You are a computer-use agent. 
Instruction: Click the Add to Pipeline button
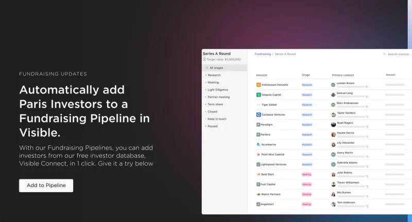click(x=46, y=186)
